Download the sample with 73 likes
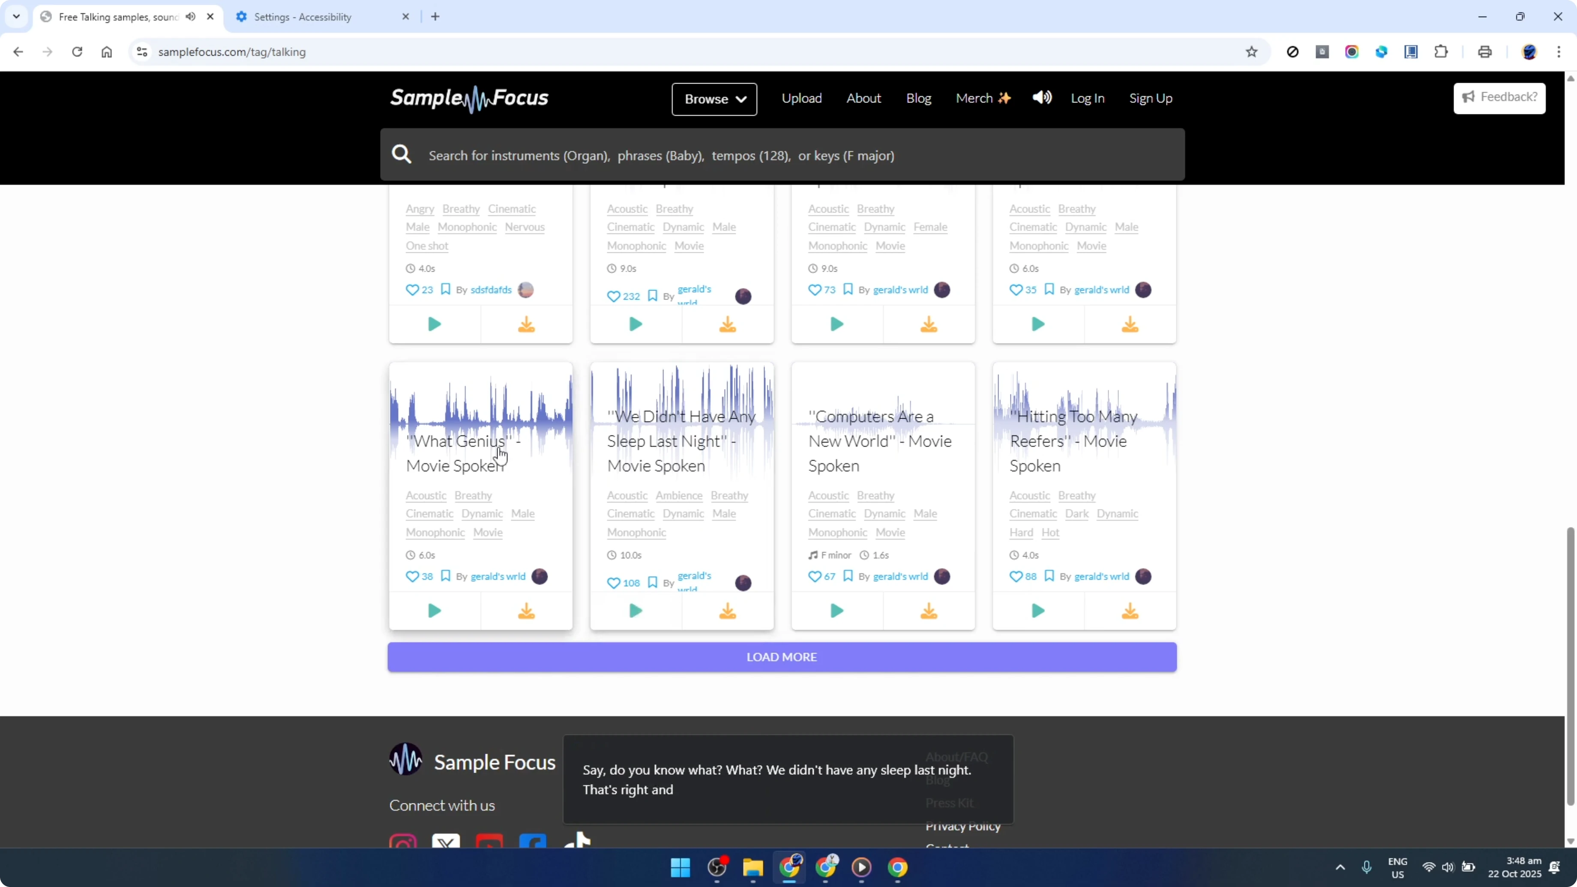 pos(929,324)
